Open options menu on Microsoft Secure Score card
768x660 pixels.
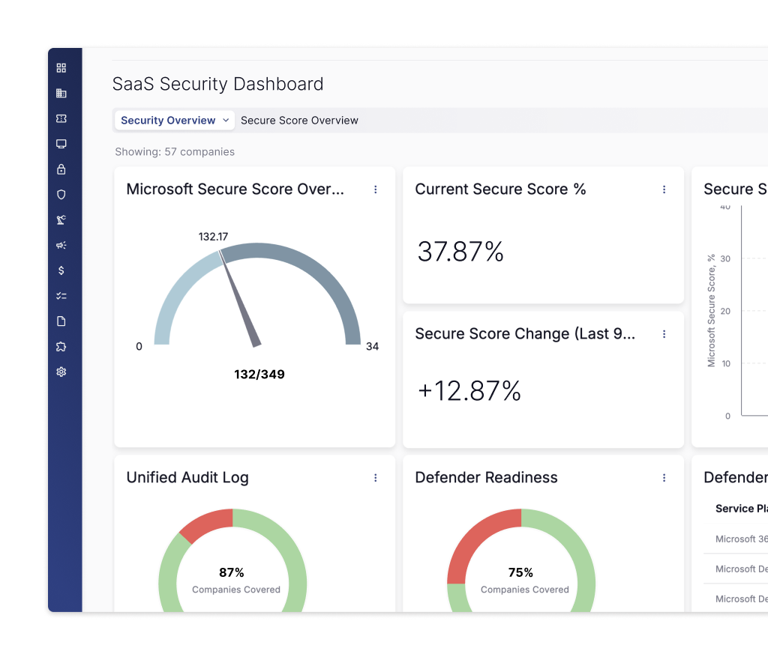pyautogui.click(x=376, y=190)
